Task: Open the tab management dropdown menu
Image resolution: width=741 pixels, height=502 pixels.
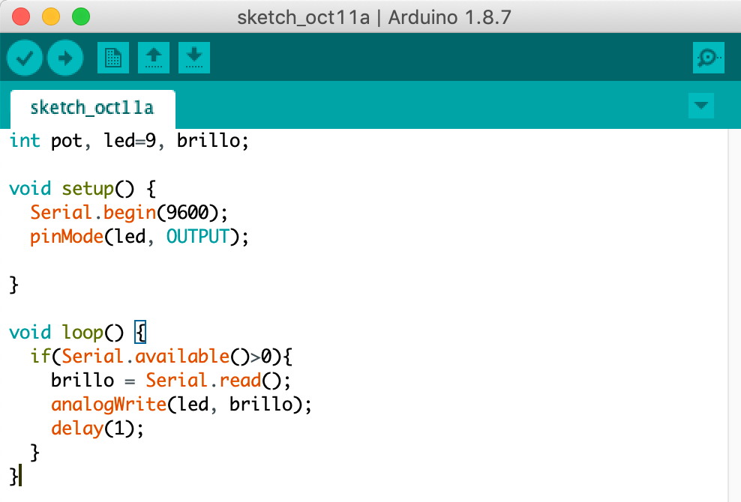Action: pyautogui.click(x=700, y=106)
